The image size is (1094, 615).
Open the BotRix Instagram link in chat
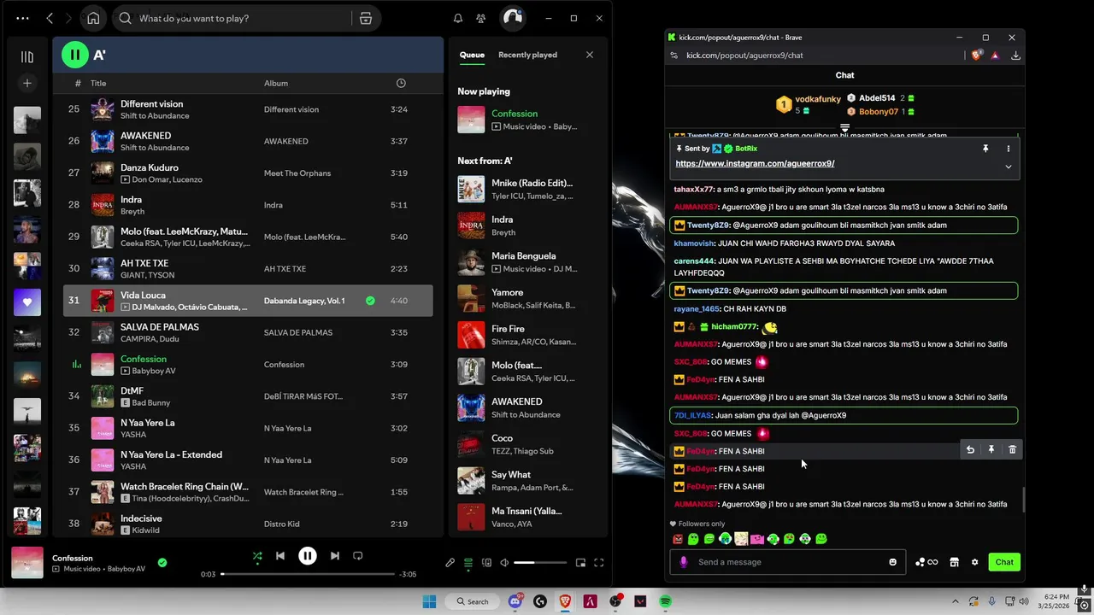[755, 163]
